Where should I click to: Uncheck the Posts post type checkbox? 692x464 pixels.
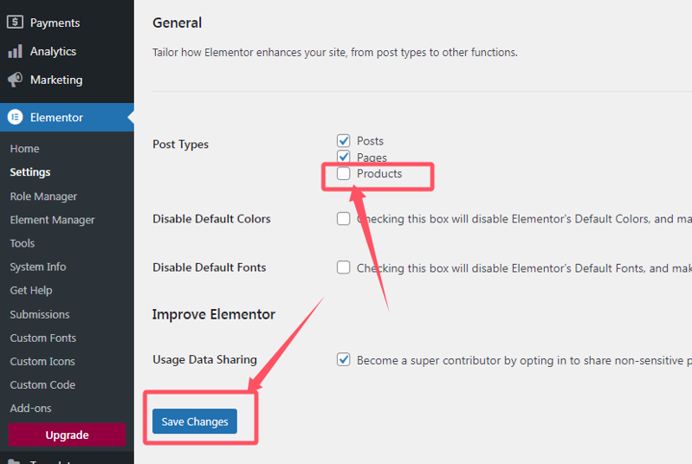click(x=343, y=141)
